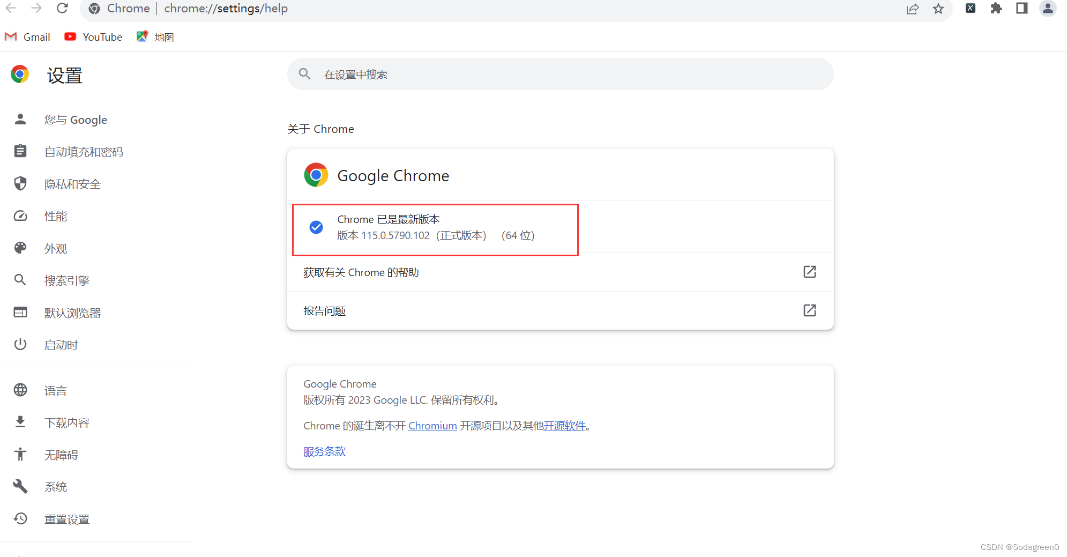Click the Chrome logo beside 设置 title
1067x557 pixels.
point(20,74)
